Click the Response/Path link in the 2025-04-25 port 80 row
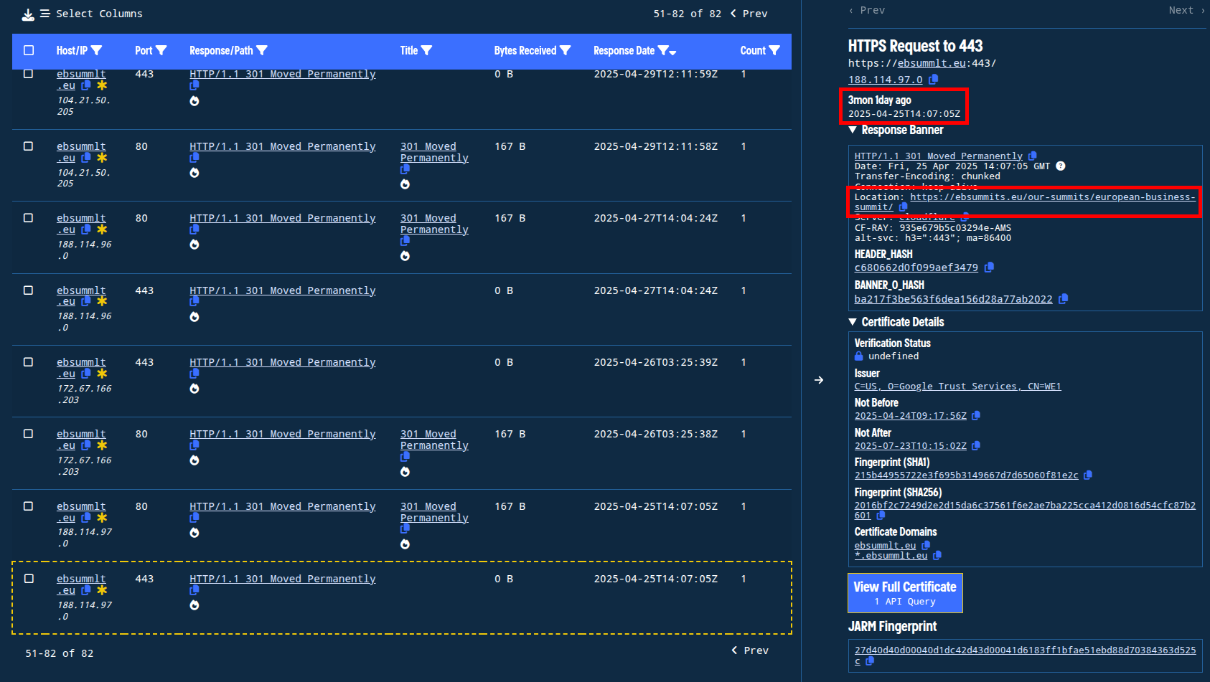1210x682 pixels. [282, 506]
